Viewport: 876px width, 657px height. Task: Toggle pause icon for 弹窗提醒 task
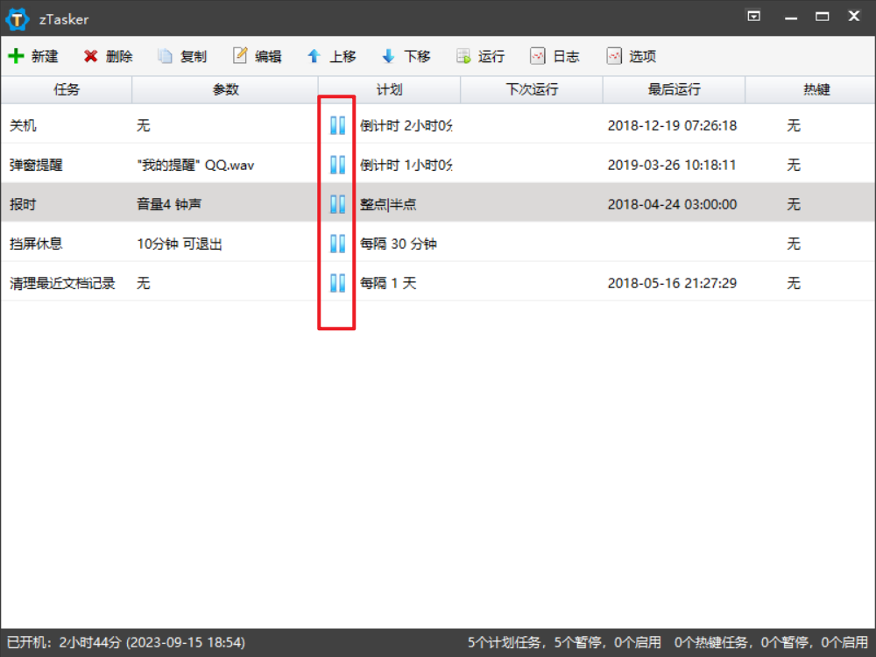337,165
